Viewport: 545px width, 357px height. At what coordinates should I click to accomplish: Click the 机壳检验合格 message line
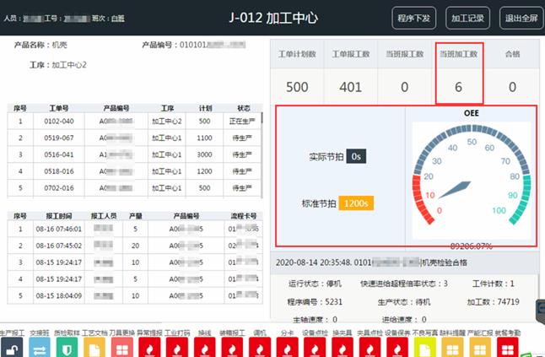click(x=371, y=262)
